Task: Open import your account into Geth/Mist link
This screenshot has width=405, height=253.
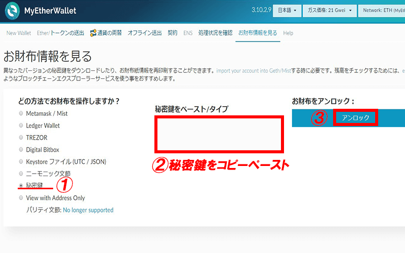Action: [x=254, y=71]
